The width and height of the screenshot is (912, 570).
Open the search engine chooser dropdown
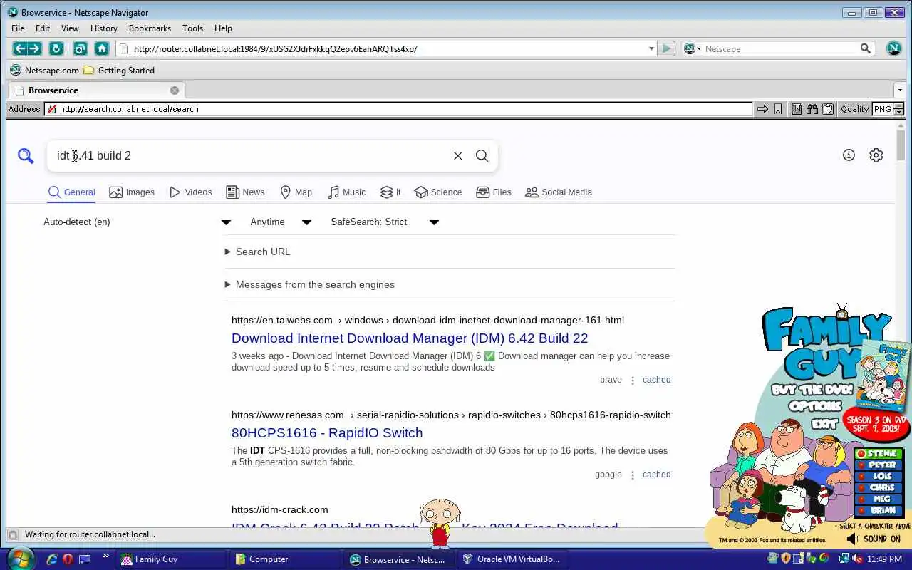(692, 48)
